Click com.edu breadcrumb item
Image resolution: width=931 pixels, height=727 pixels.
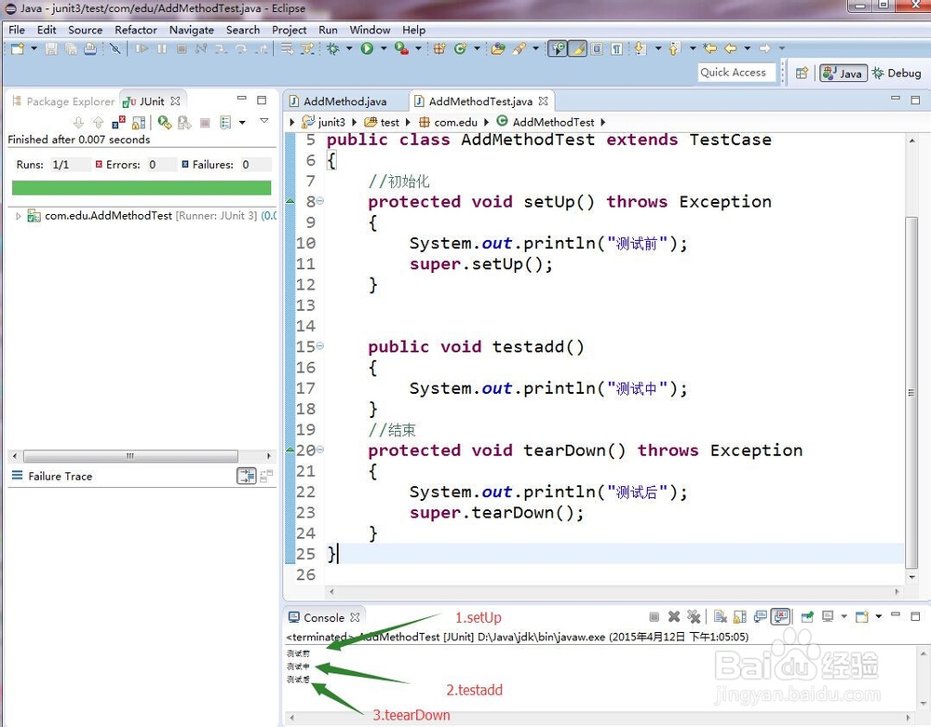coord(449,122)
